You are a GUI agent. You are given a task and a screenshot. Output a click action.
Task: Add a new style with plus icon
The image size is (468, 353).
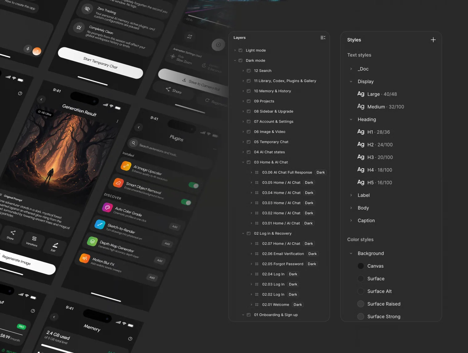433,40
